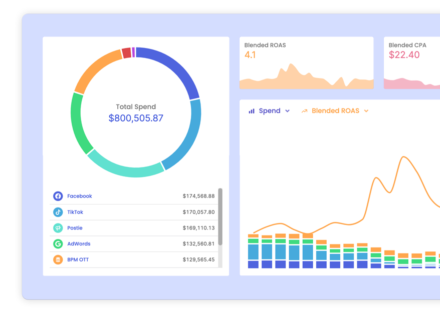Open the Facebook channel link
440x316 pixels.
point(79,196)
